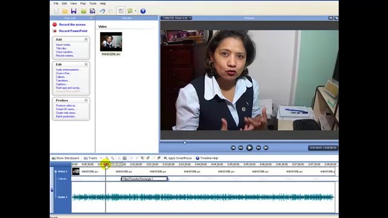The height and width of the screenshot is (218, 388).
Task: Toggle the Video 1 track lock
Action: [55, 171]
